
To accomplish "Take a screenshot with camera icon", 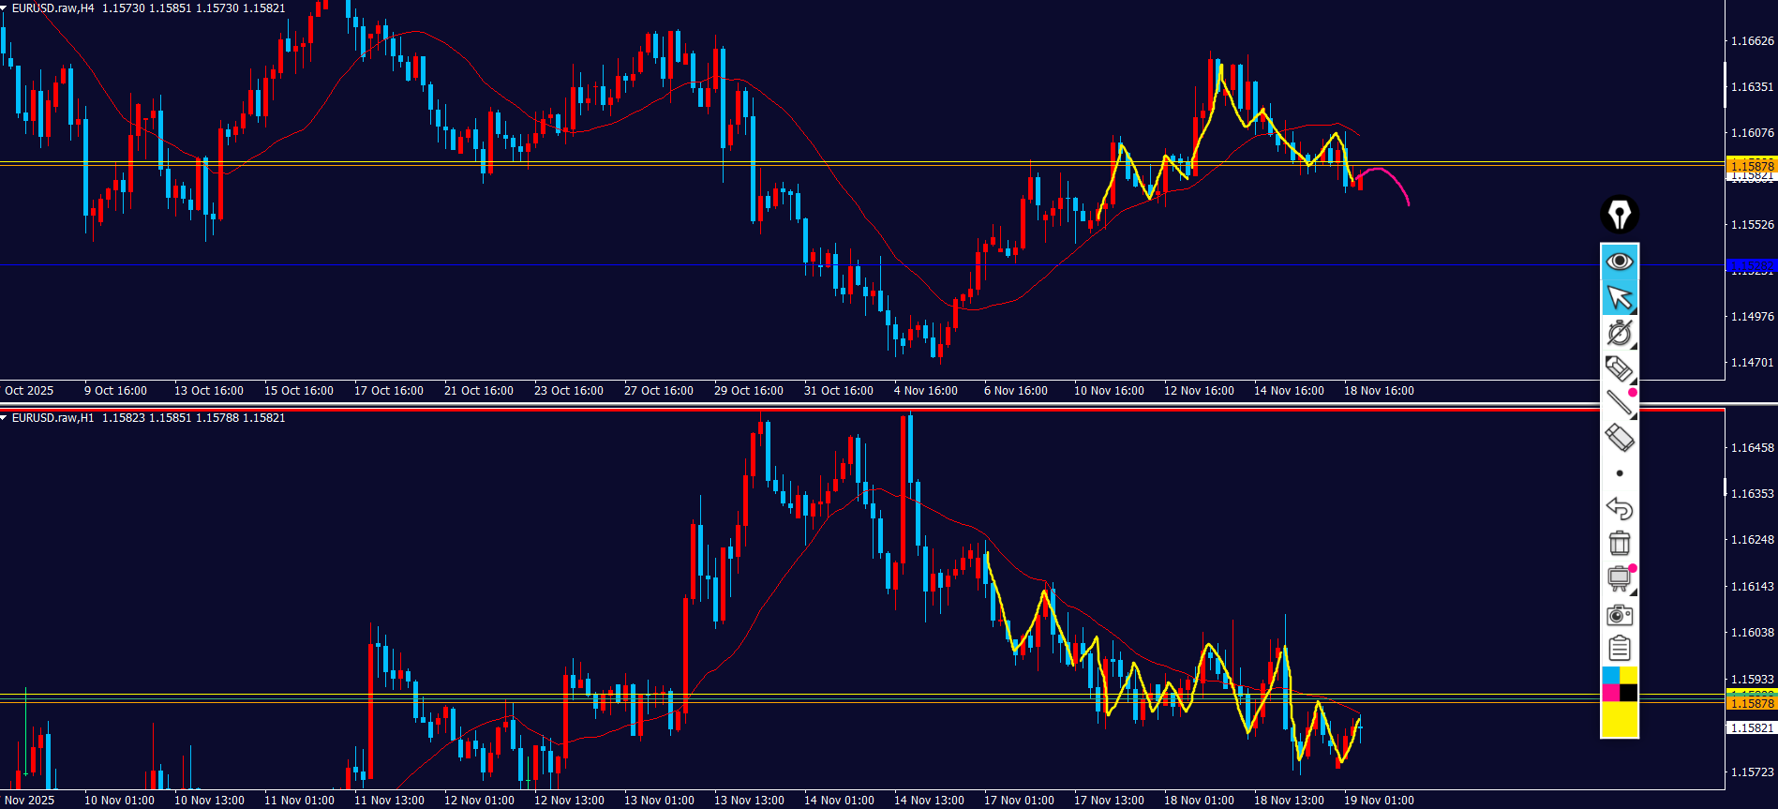I will 1619,615.
